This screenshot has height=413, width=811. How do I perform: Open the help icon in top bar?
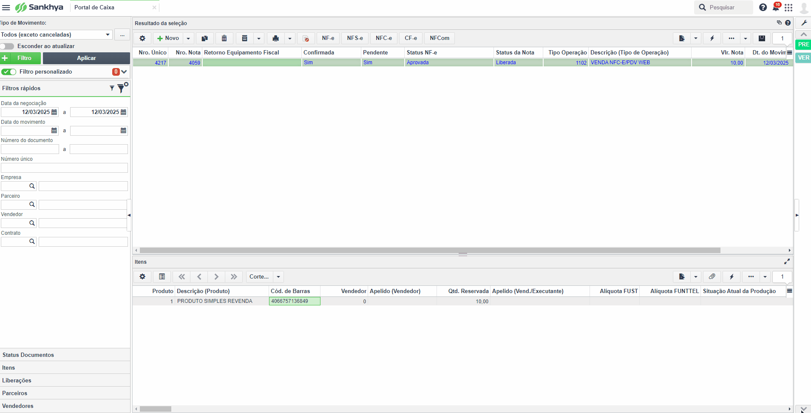pos(763,7)
